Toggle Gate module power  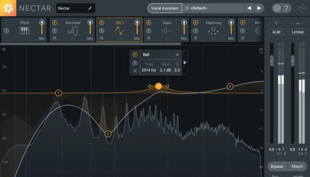tap(149, 23)
